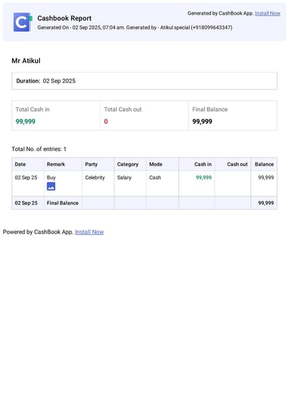Image resolution: width=289 pixels, height=409 pixels.
Task: Click the Date column header
Action: [x=20, y=164]
